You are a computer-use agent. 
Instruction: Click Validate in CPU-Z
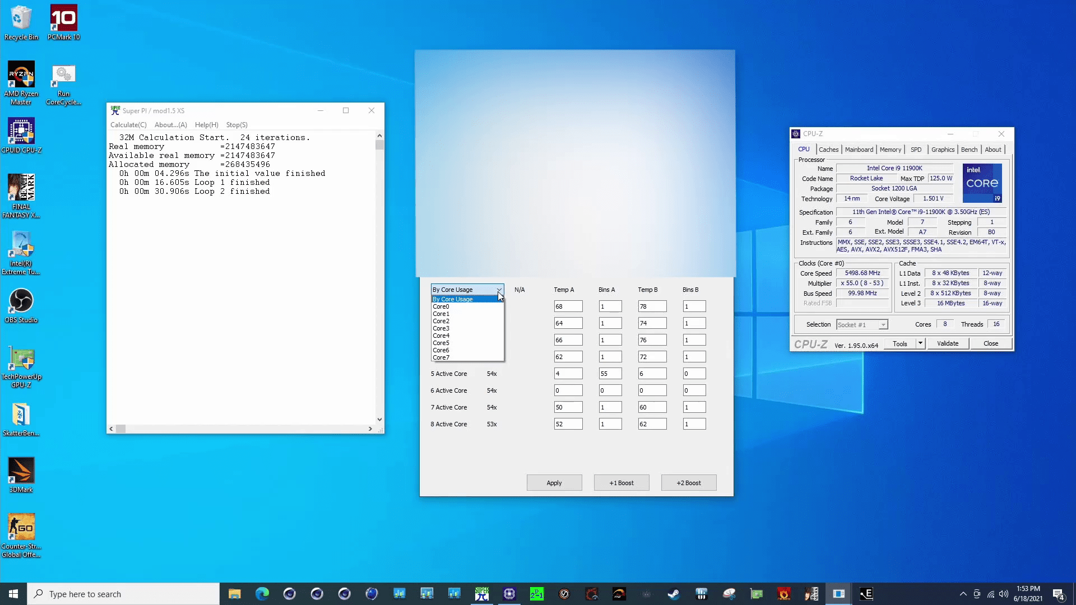948,343
